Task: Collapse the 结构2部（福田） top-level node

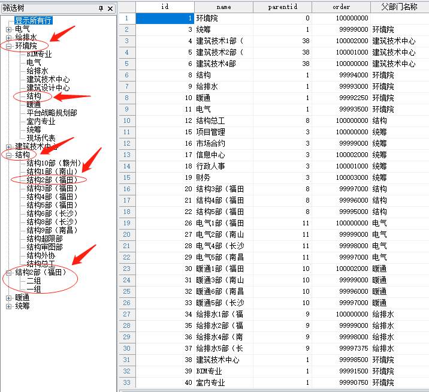Action: [8, 273]
